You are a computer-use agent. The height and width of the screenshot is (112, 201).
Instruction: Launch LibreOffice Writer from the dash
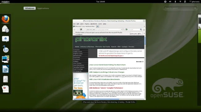pyautogui.click(x=6, y=69)
